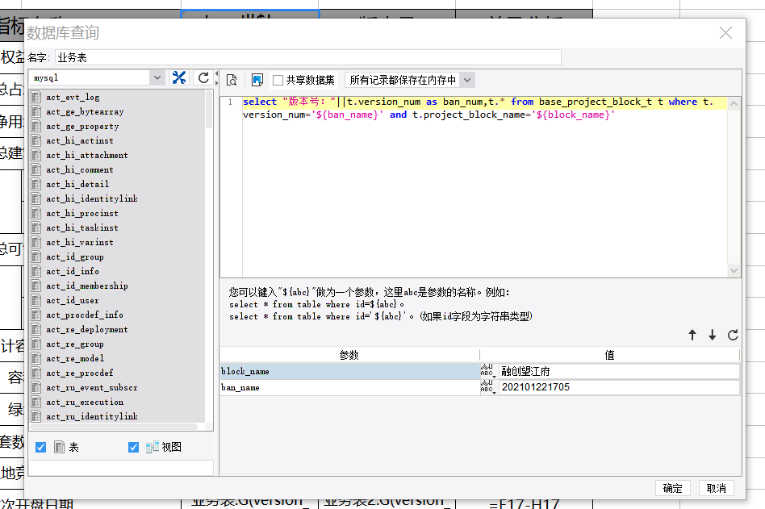Select the act_hi_procinst table
The height and width of the screenshot is (509, 765).
click(82, 213)
